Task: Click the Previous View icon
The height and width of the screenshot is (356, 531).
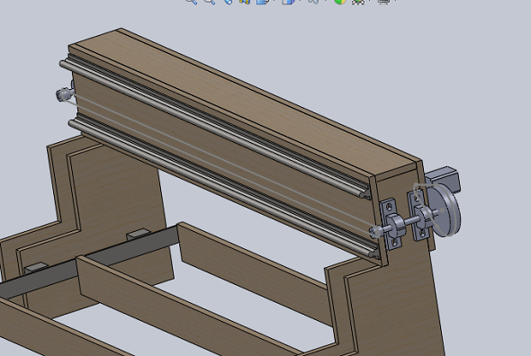Action: point(229,1)
